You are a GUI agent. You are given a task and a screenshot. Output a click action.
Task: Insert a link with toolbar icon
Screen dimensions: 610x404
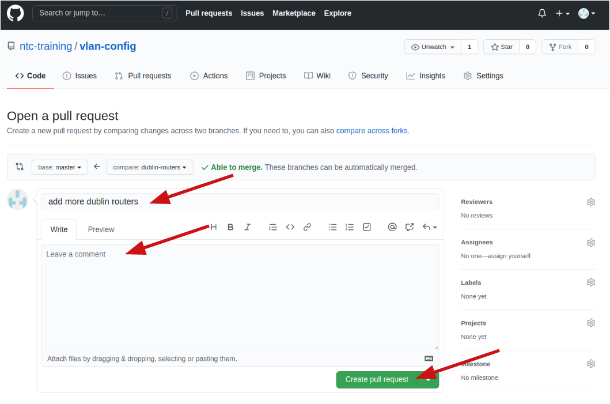(x=307, y=227)
